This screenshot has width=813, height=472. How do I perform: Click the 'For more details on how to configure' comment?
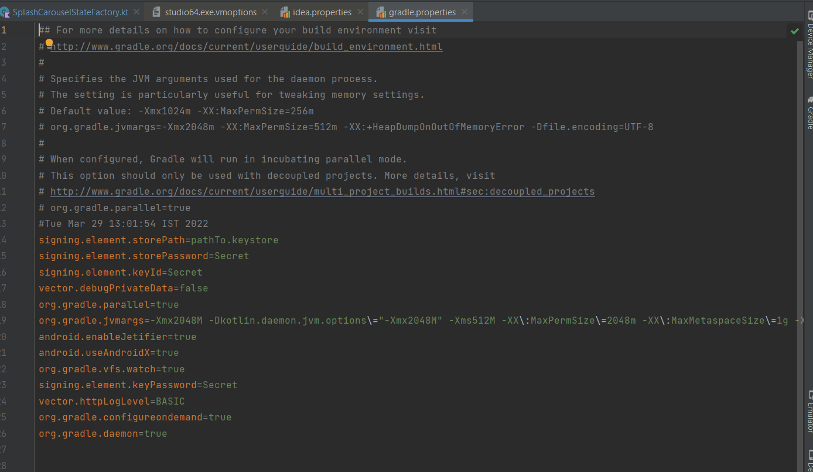[x=237, y=30]
